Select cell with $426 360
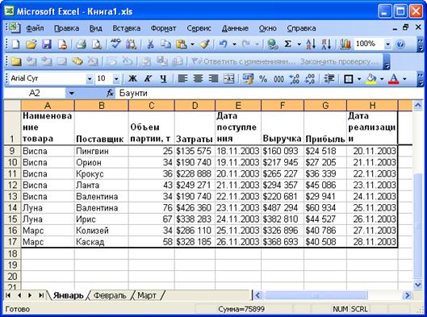Viewport: 427px width, 317px height. [x=195, y=208]
